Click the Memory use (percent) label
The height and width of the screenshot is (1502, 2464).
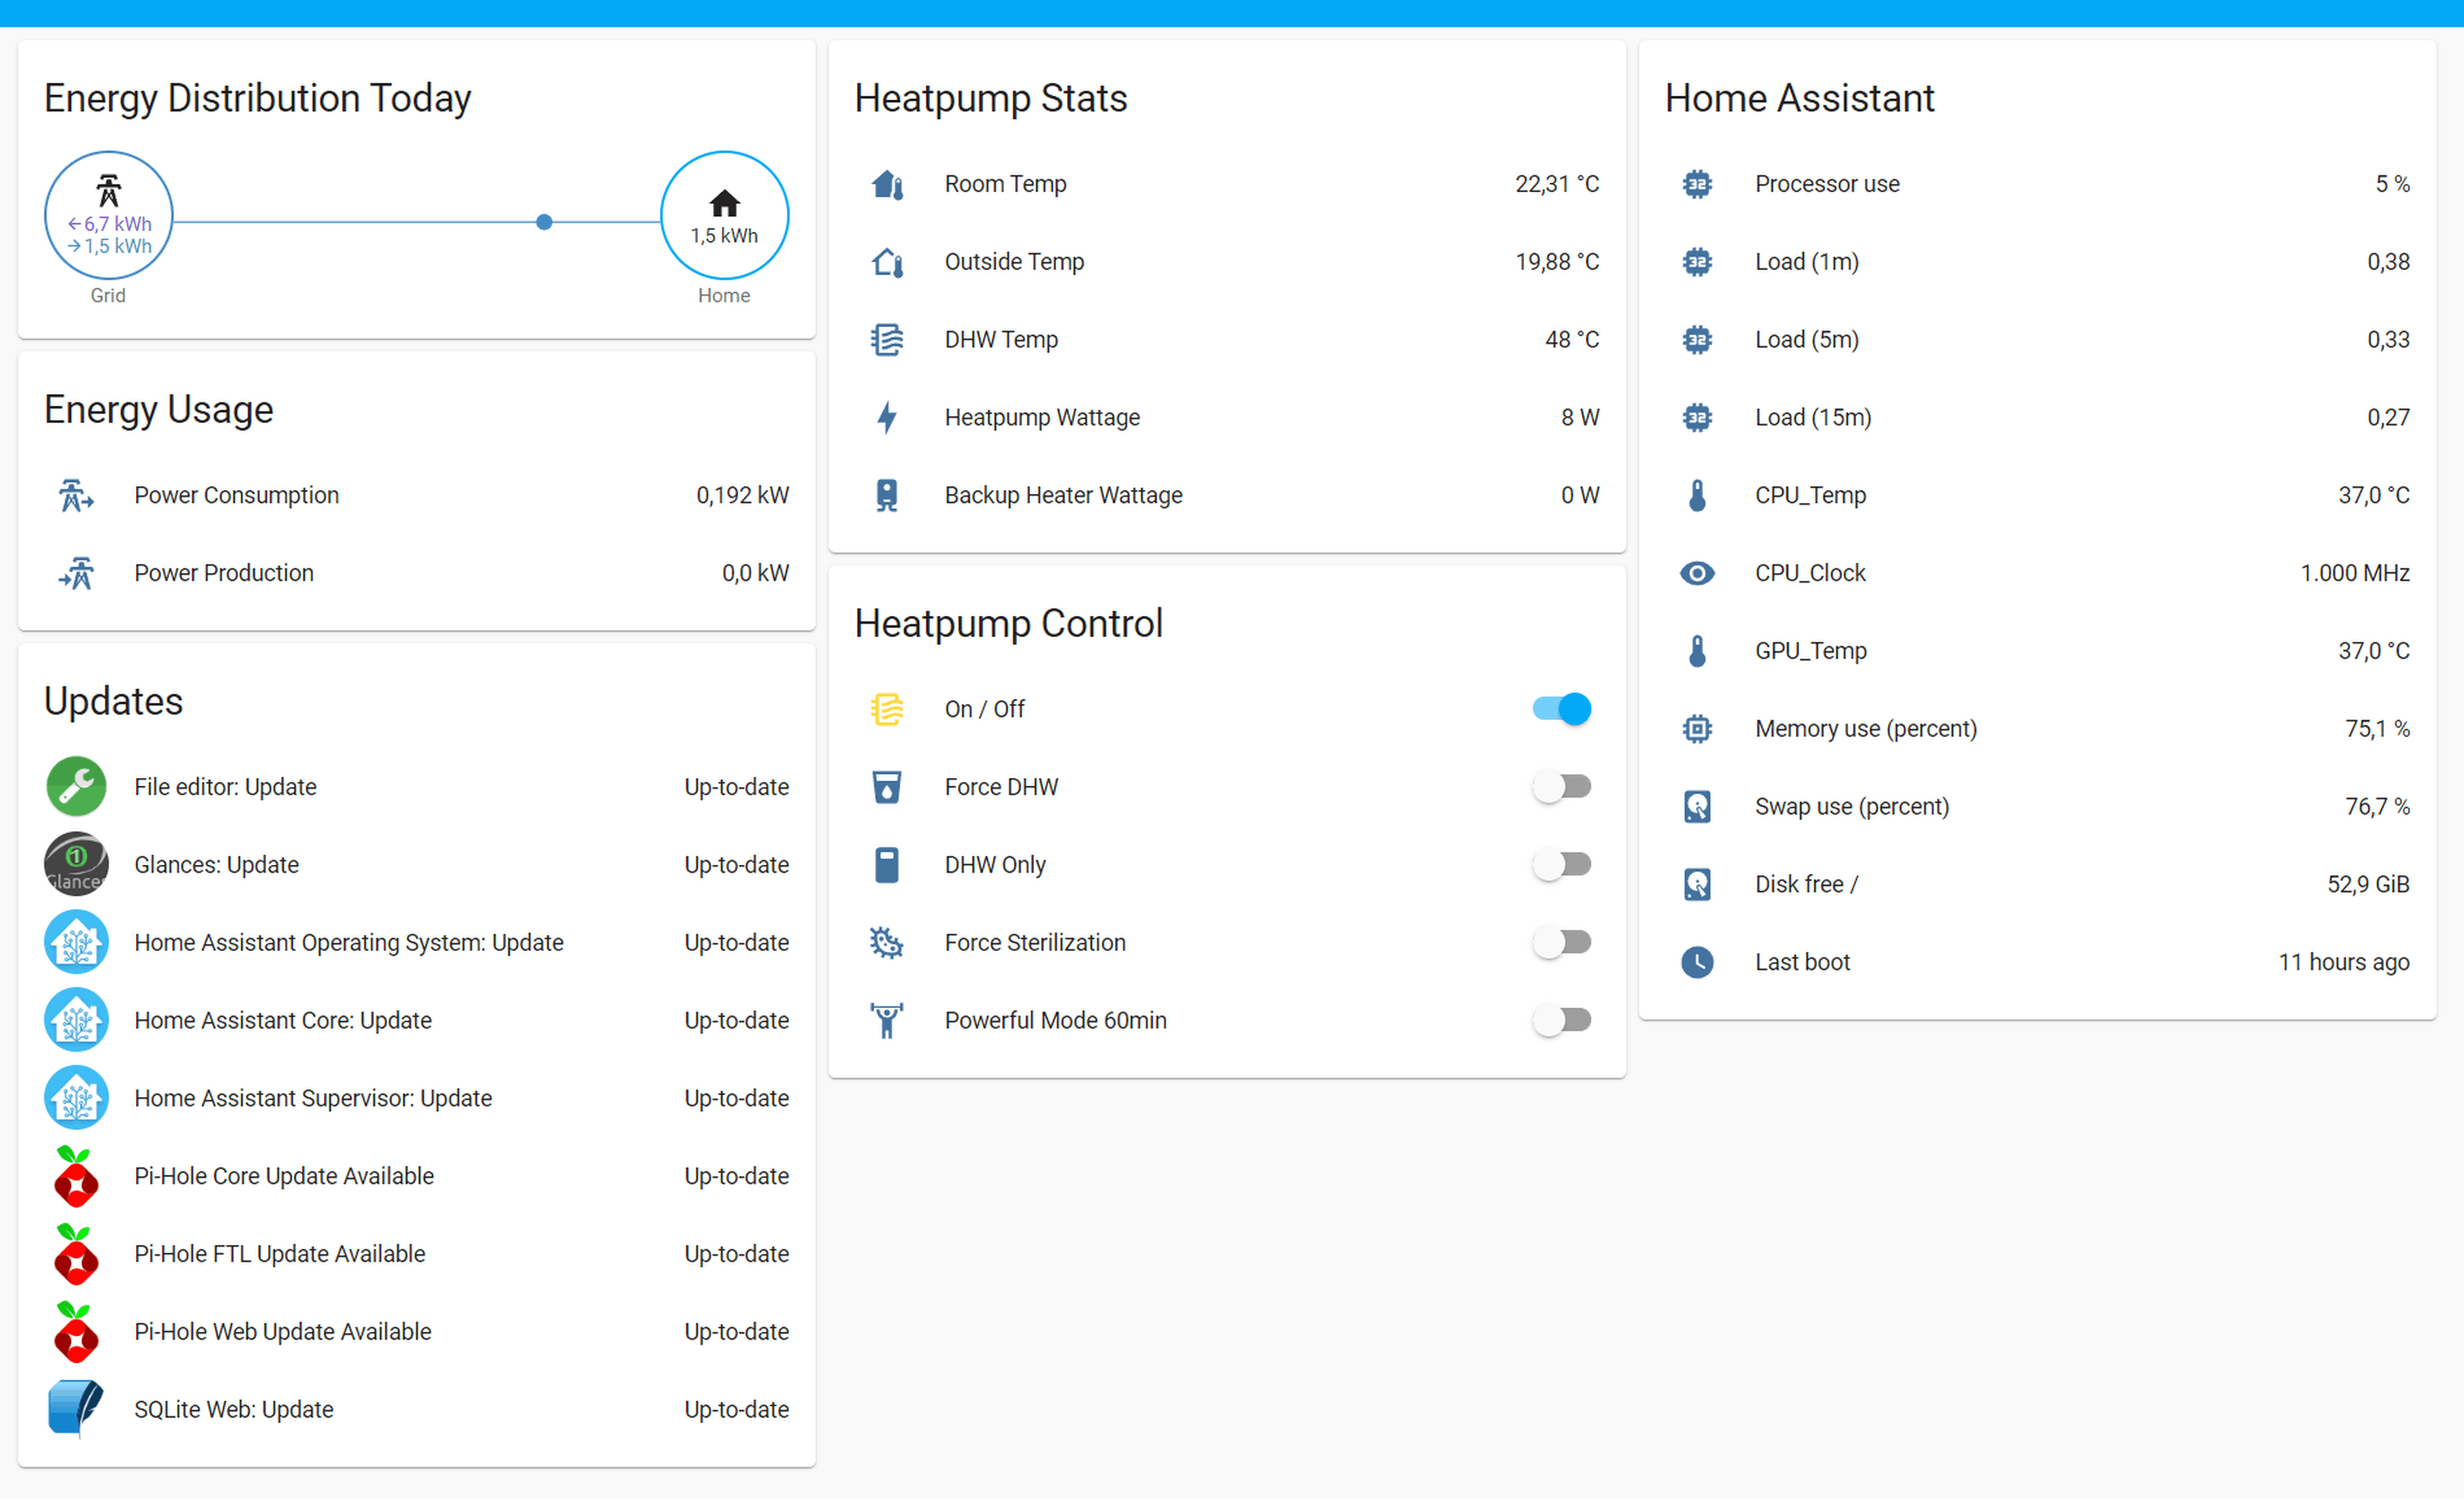point(1866,729)
